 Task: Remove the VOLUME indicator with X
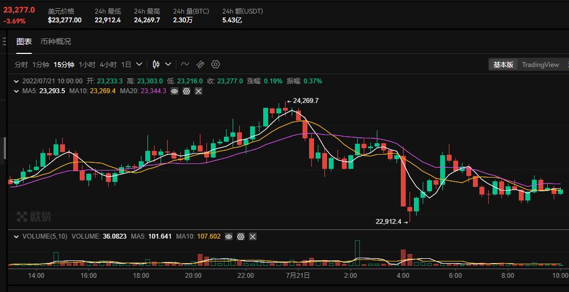252,236
